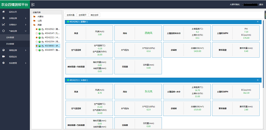Click the 全部折叠 button
The image size is (266, 130).
click(70, 15)
